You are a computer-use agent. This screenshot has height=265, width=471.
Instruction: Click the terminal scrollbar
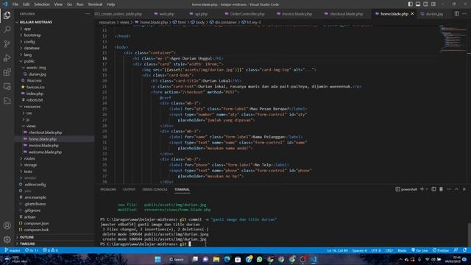469,234
